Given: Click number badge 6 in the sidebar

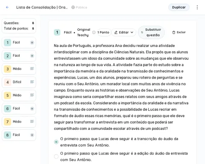Looking at the screenshot, I should (x=8, y=108).
